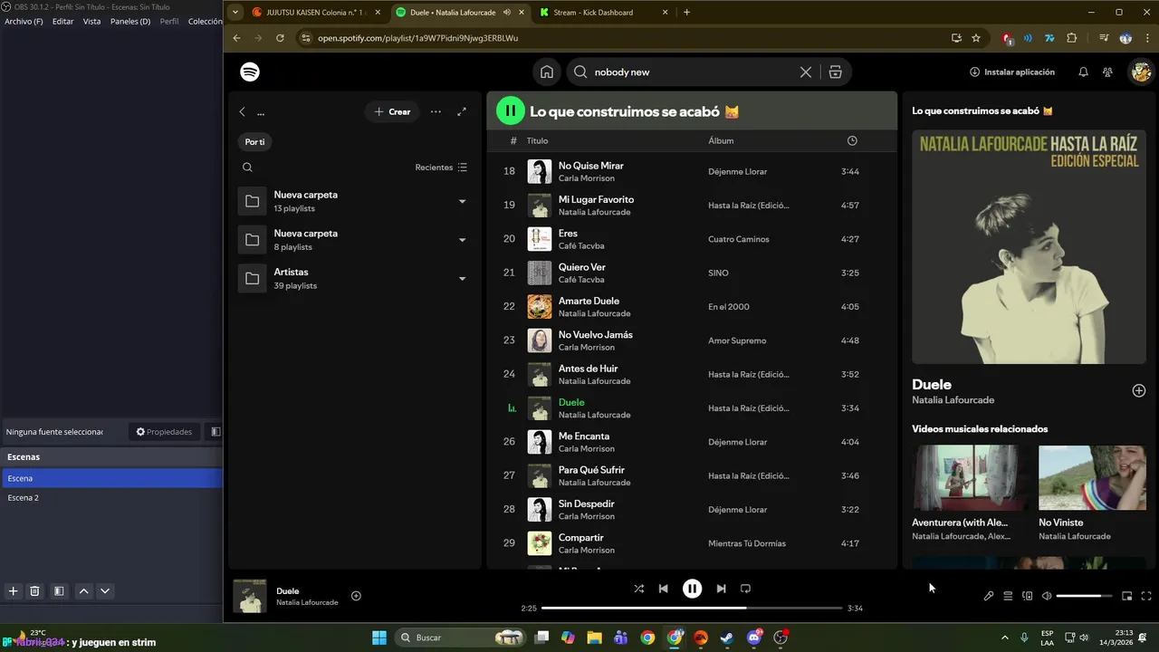Click the browser address bar URL

(x=417, y=38)
